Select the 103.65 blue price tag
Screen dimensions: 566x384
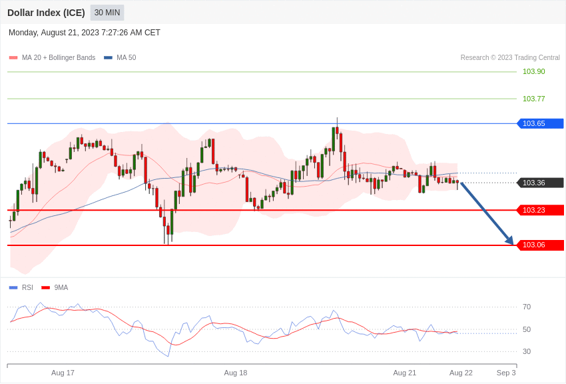click(541, 123)
